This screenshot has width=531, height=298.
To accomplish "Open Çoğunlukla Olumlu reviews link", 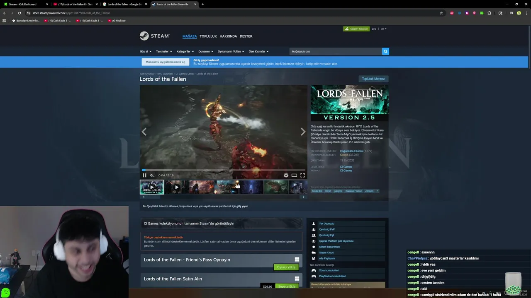I will click(x=351, y=151).
